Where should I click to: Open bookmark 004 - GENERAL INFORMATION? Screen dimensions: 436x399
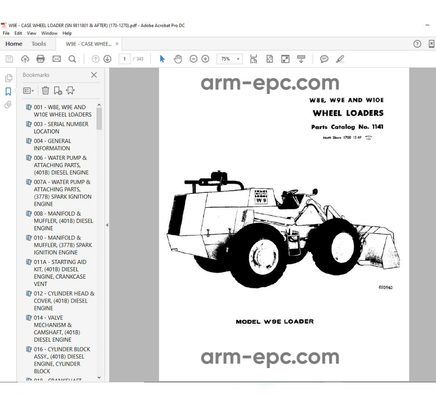tap(52, 145)
